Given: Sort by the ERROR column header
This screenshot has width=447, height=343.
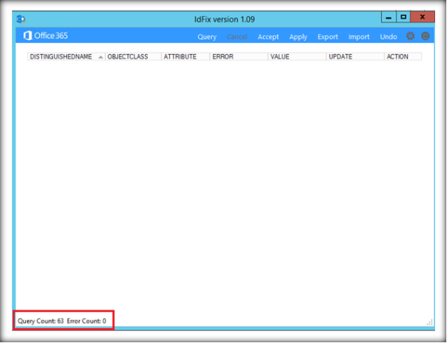Looking at the screenshot, I should tap(239, 56).
